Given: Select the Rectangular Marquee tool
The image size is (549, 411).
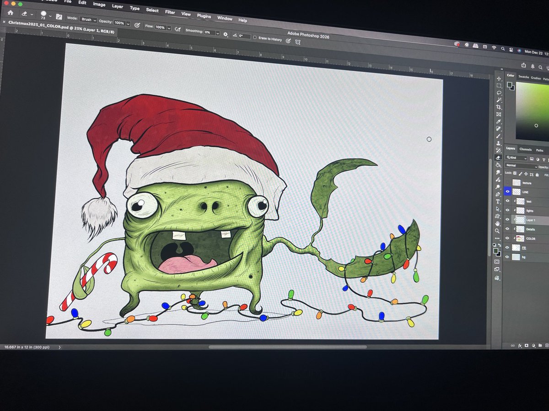Looking at the screenshot, I should click(499, 86).
